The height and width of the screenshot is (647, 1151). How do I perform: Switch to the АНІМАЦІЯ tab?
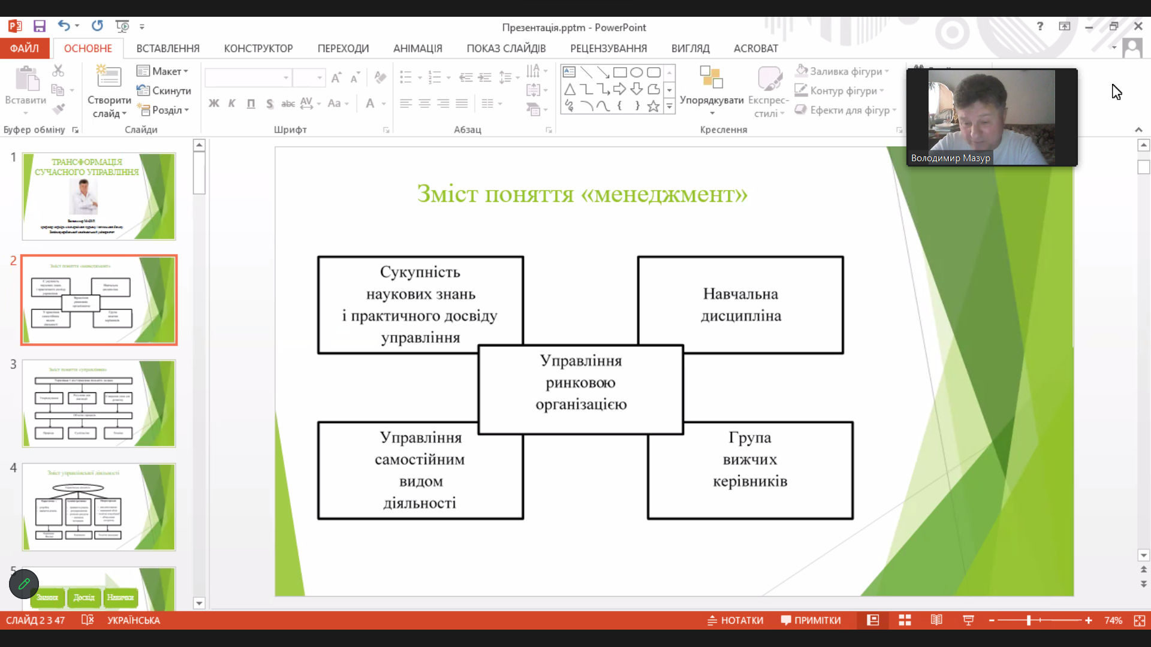pos(417,49)
